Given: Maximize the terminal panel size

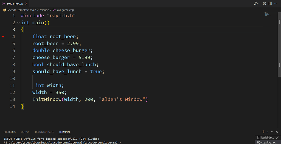Looking at the screenshot, I should (272, 132).
